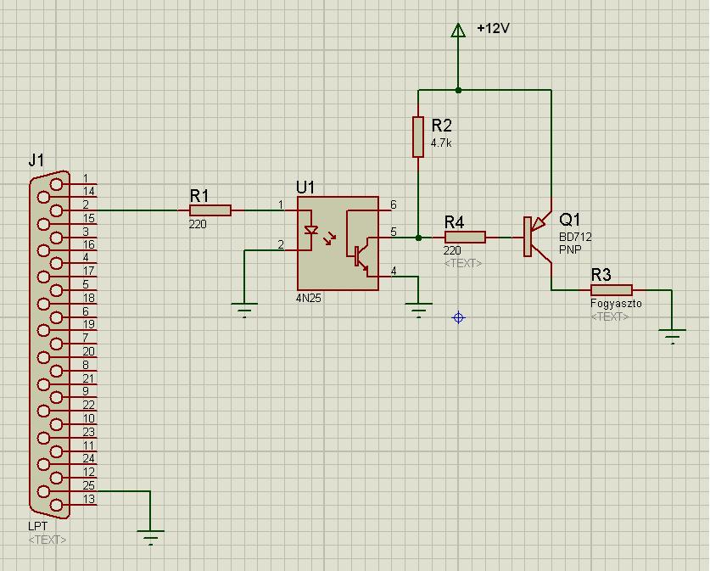Click the <TEXT> placeholder under Fogyaszto
This screenshot has height=571, width=710.
pyautogui.click(x=609, y=316)
